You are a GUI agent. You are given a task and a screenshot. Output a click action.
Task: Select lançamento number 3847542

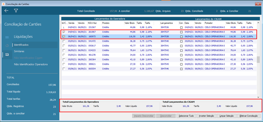click(164, 50)
